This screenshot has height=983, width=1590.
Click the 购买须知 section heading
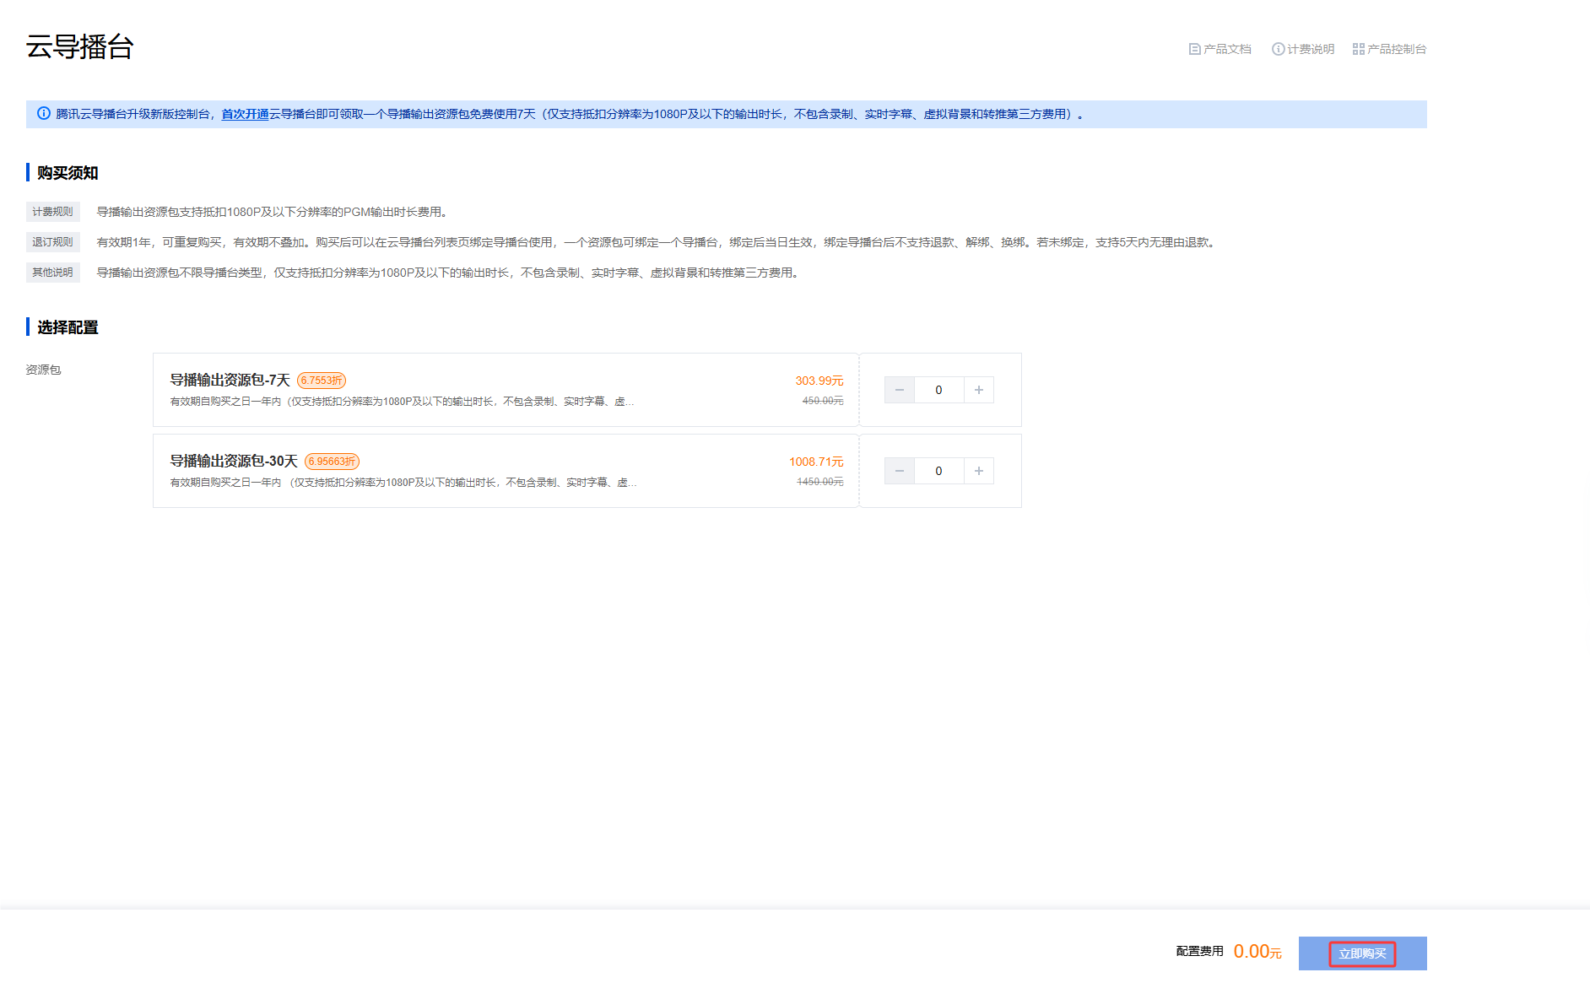[68, 173]
